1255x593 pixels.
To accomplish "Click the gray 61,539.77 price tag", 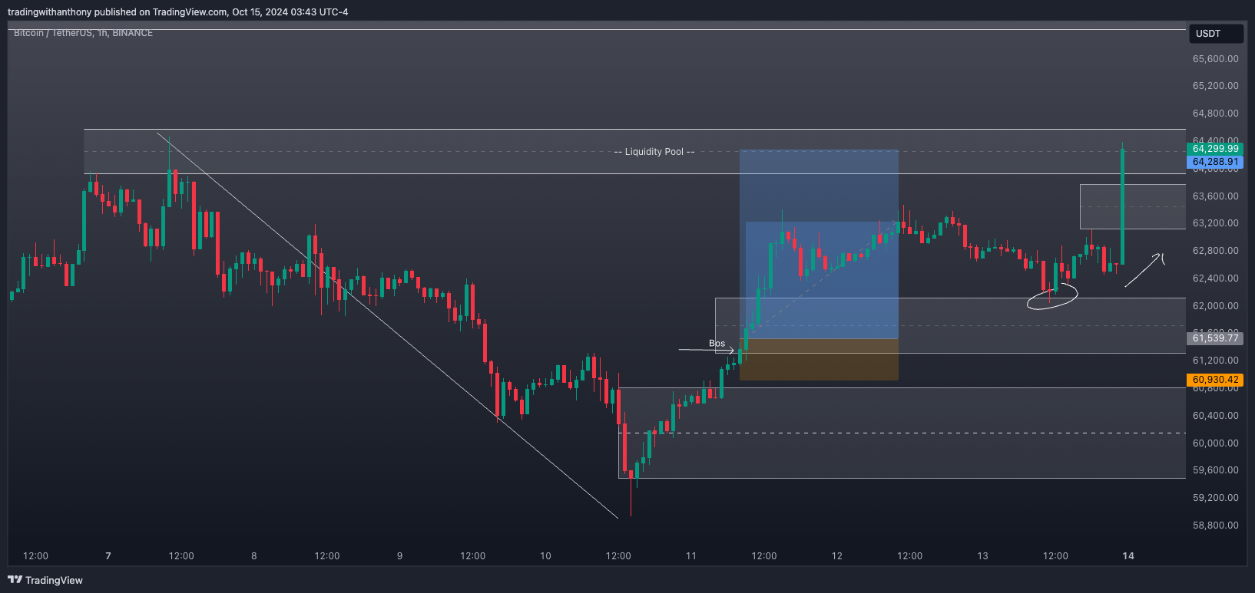I will pyautogui.click(x=1215, y=338).
